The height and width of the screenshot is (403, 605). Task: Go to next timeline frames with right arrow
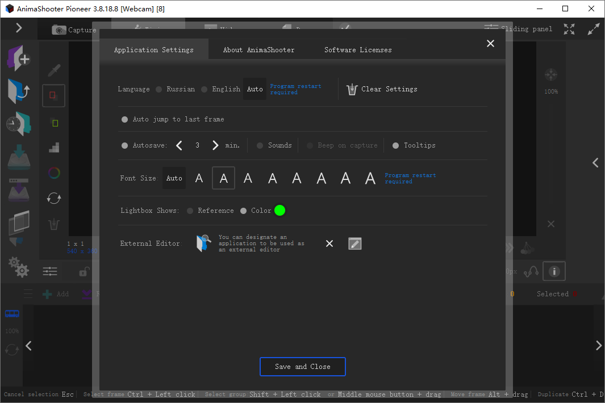point(598,345)
